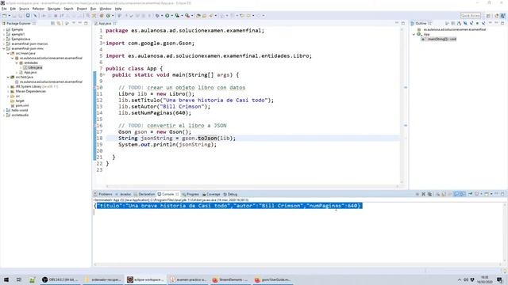Expand JRE System Library node
This screenshot has width=508, height=285.
point(8,86)
